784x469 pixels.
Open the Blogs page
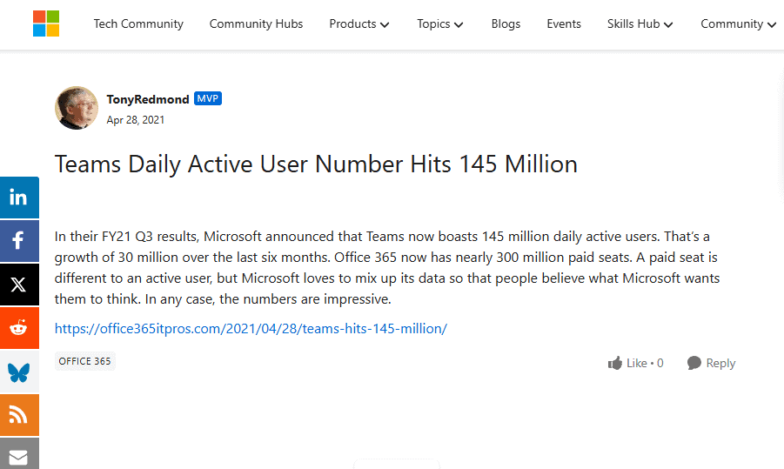(506, 24)
